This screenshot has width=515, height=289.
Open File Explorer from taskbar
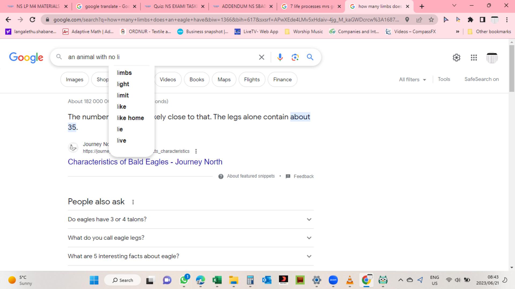pyautogui.click(x=234, y=280)
